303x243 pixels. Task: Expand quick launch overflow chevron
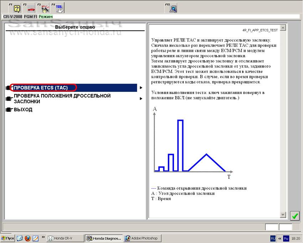(43, 237)
